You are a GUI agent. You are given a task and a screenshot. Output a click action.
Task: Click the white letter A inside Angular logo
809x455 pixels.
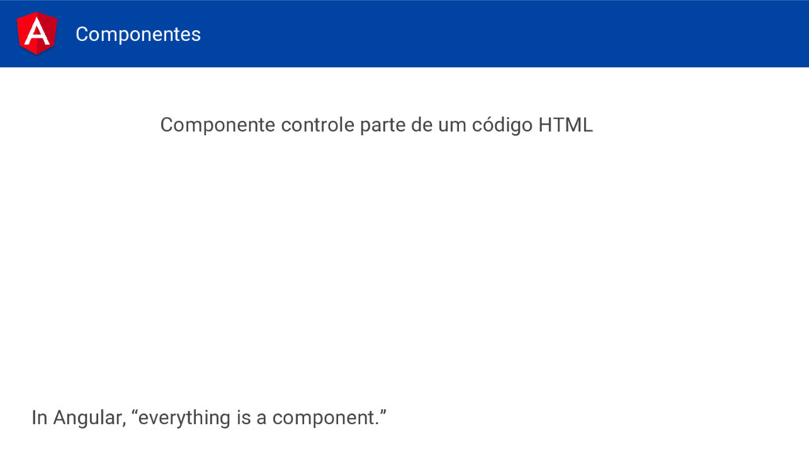[36, 32]
